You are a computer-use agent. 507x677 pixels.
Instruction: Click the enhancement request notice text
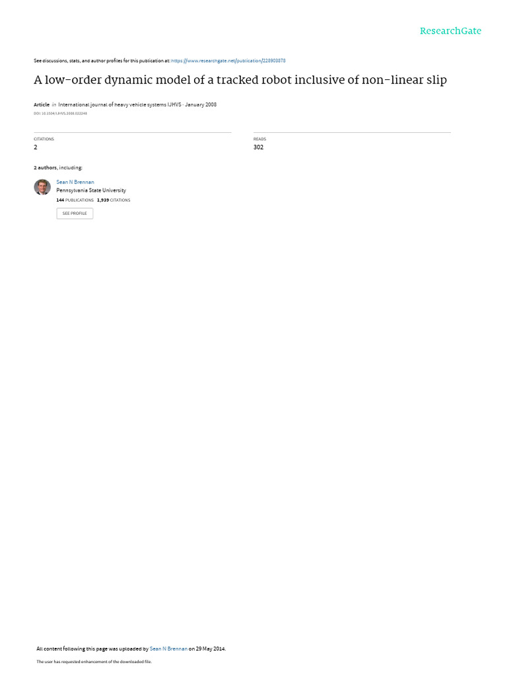point(94,661)
